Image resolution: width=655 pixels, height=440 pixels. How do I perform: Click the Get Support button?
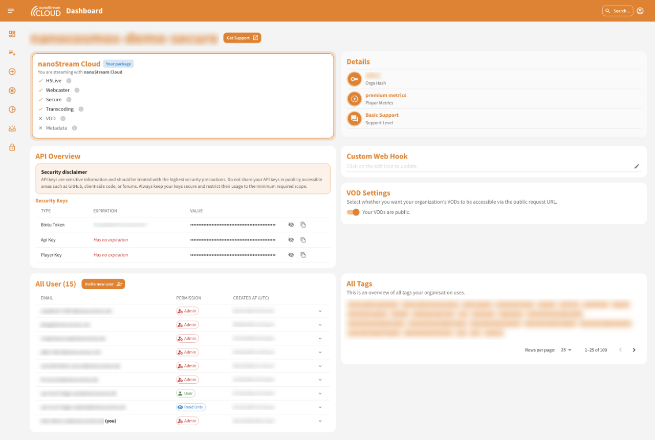[242, 38]
